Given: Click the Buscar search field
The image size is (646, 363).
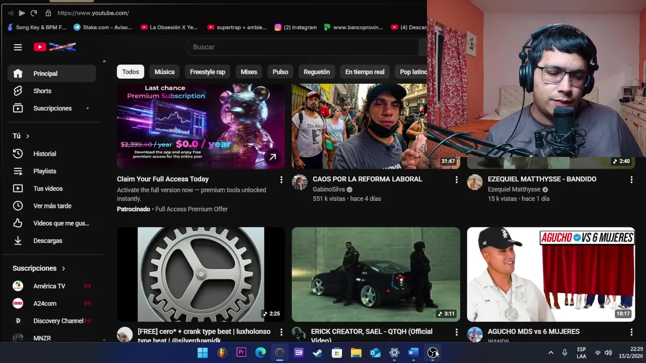Looking at the screenshot, I should [x=302, y=47].
